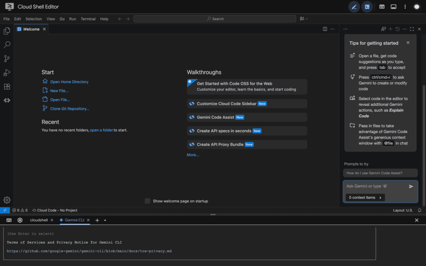The height and width of the screenshot is (266, 426).
Task: Toggle the editor mode pencil button
Action: [x=354, y=7]
